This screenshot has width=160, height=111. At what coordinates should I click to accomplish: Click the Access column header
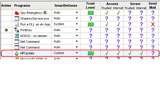pyautogui.click(x=112, y=4)
